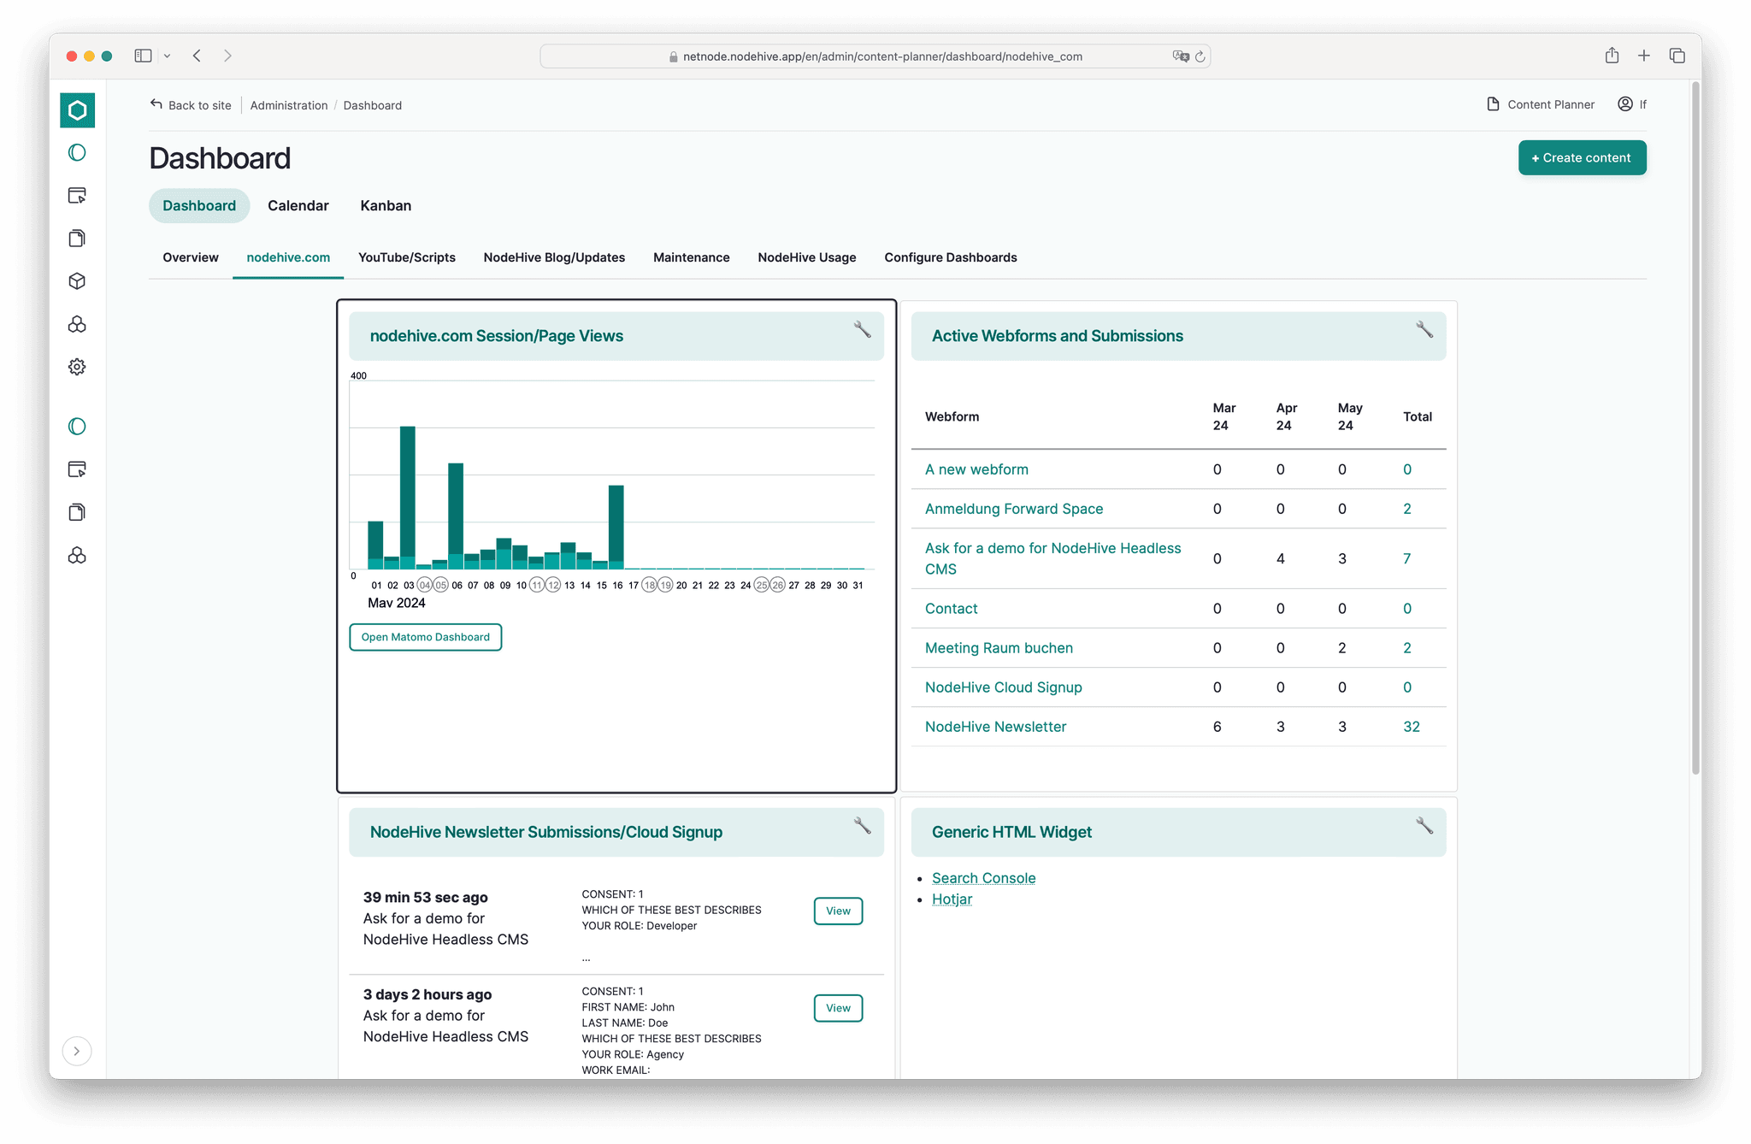Toggle the Safari sidebar button
The height and width of the screenshot is (1144, 1751).
point(143,56)
